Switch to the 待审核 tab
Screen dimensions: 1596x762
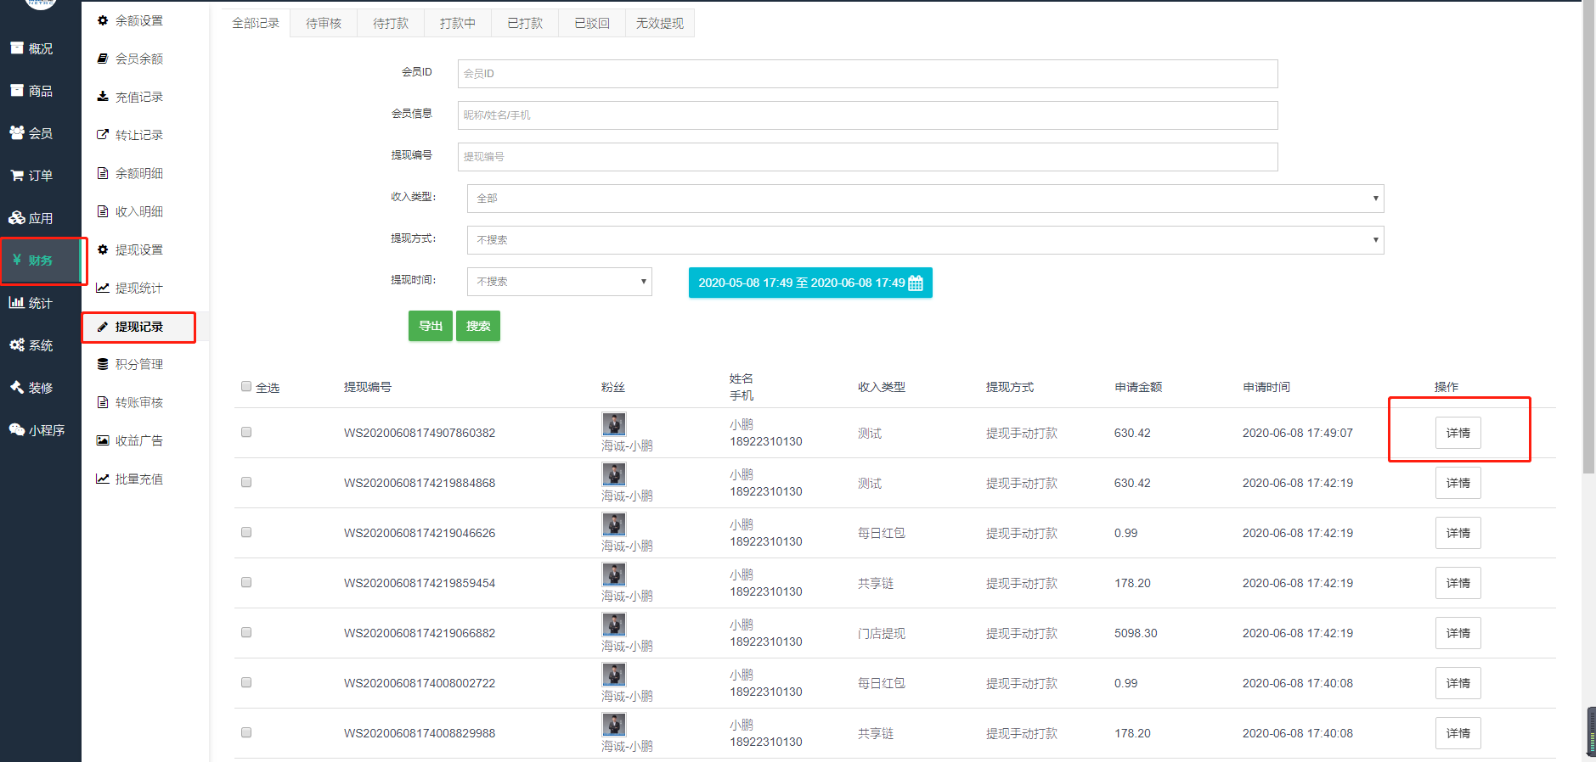324,24
